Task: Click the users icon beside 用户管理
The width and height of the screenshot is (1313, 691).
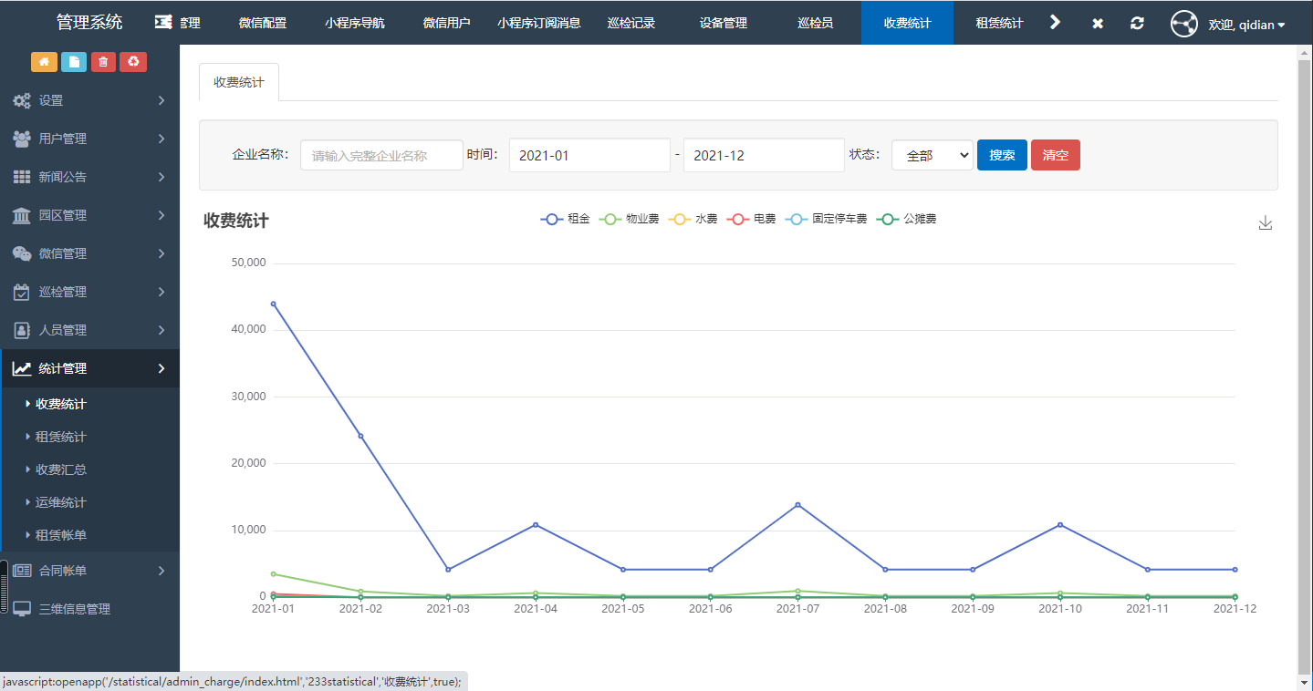Action: pyautogui.click(x=22, y=139)
